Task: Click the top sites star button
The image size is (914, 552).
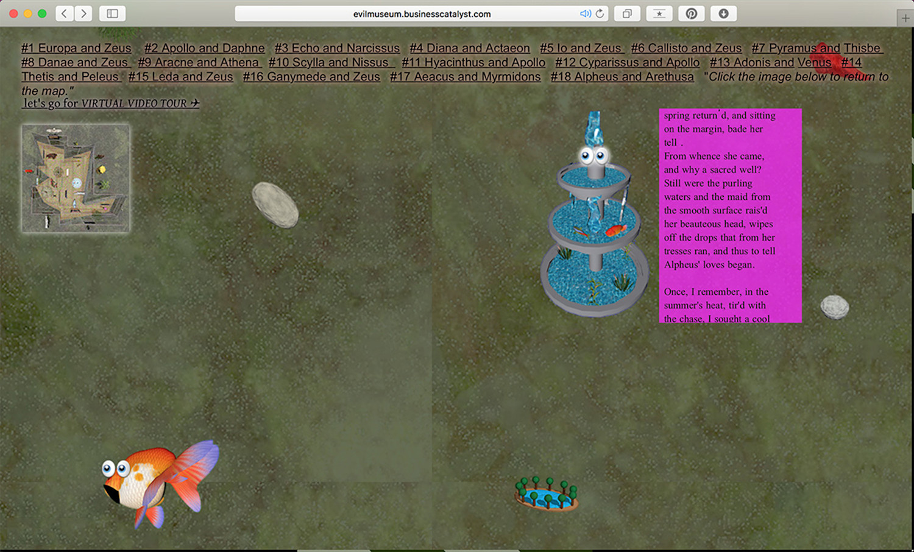Action: (x=659, y=13)
